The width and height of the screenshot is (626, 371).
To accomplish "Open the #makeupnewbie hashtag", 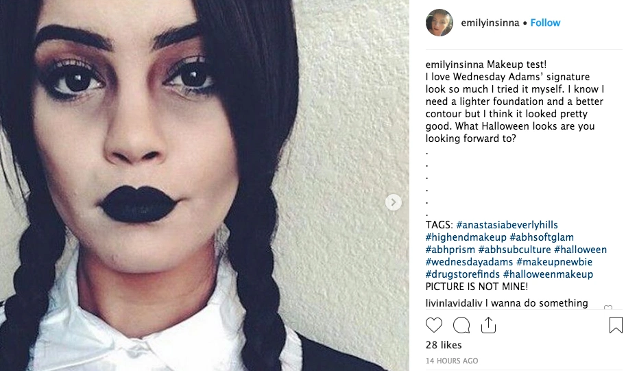I will point(554,262).
